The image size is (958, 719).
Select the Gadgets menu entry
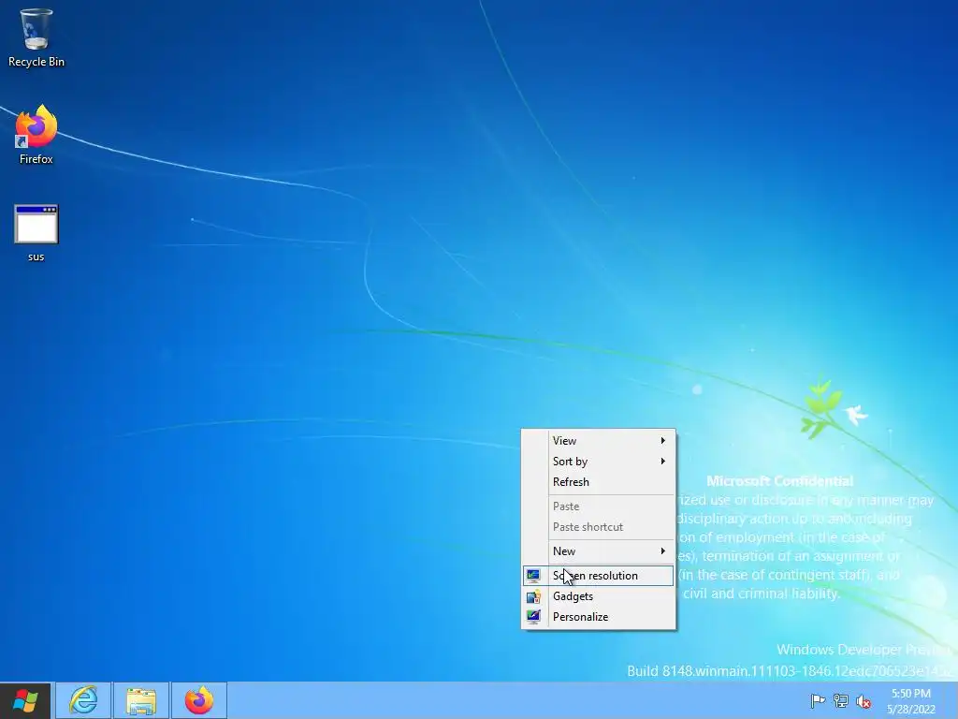598,596
